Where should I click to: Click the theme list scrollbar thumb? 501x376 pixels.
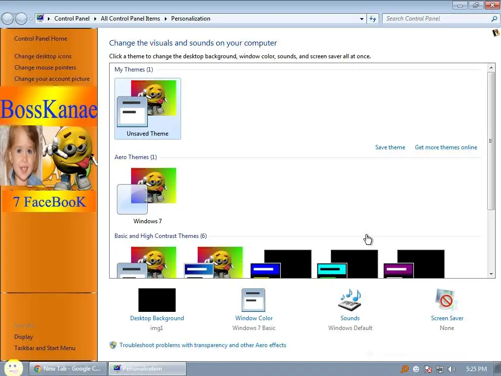tap(491, 141)
